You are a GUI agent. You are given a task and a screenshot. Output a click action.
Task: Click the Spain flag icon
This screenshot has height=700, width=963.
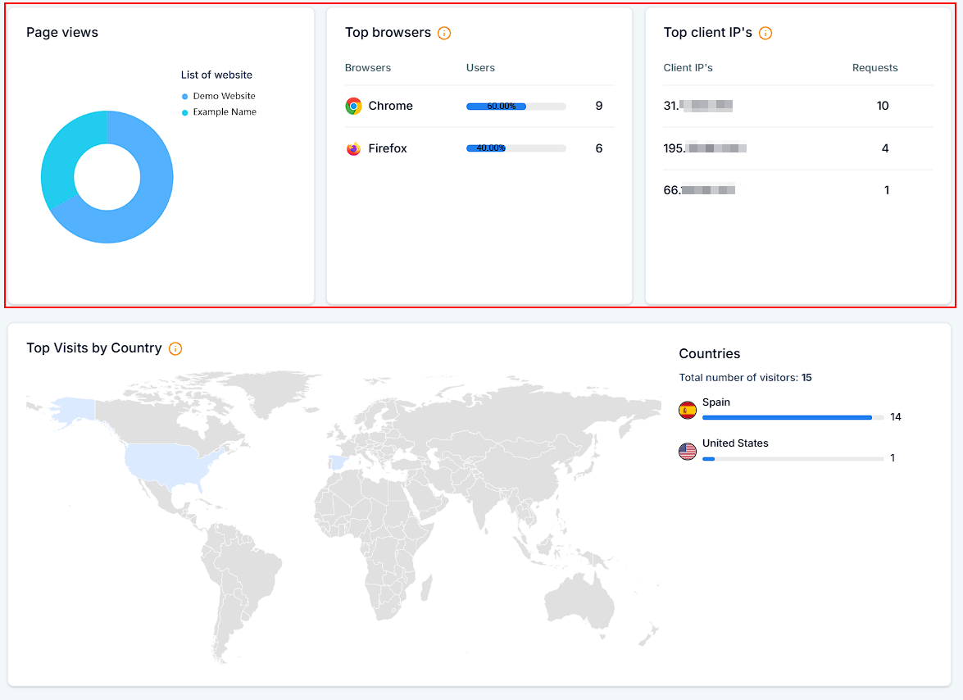pos(688,410)
